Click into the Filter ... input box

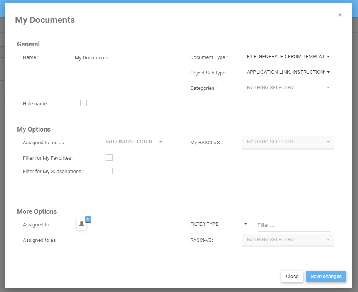pos(293,225)
